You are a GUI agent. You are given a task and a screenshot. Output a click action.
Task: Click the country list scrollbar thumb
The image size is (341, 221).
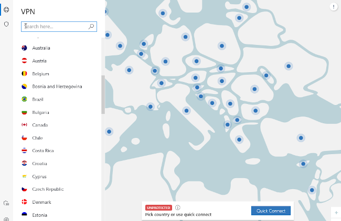[x=103, y=95]
